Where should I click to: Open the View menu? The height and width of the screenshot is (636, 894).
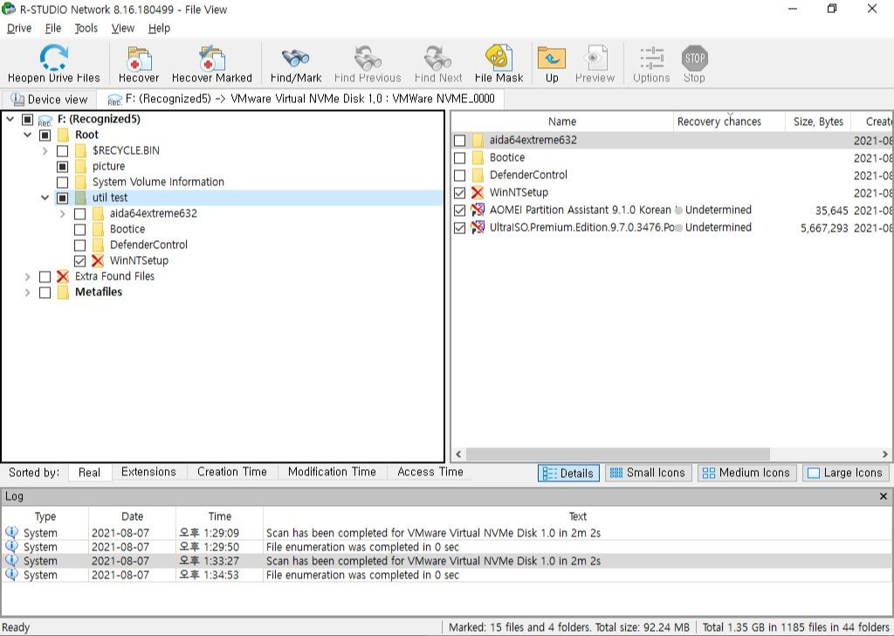click(x=122, y=28)
